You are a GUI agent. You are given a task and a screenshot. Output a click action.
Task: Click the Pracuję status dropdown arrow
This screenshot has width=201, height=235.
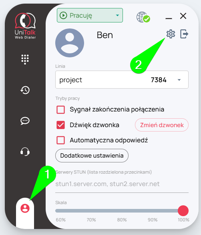117,15
